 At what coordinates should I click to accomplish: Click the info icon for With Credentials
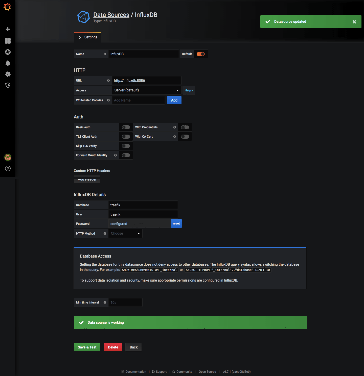tap(175, 127)
